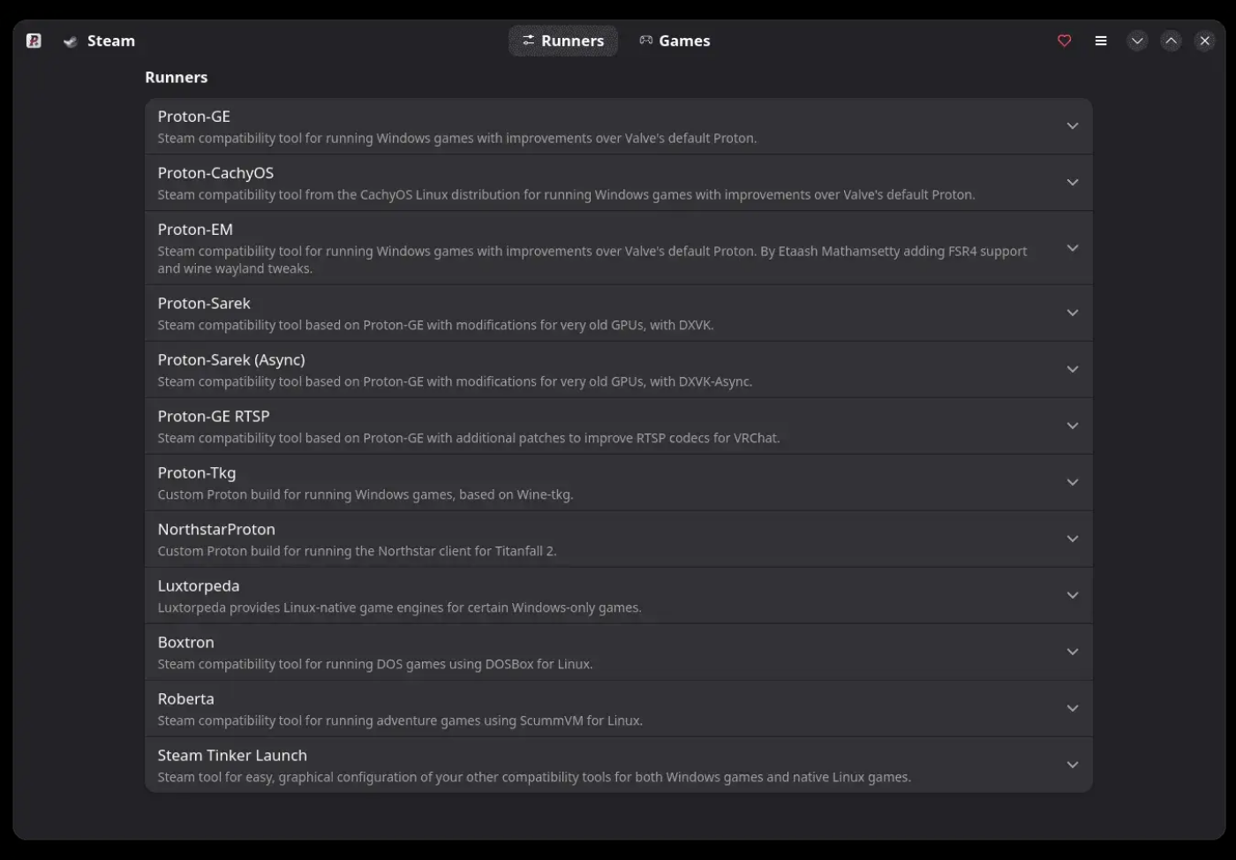Select the Steam Tinker Launch title text
This screenshot has width=1236, height=860.
point(232,756)
